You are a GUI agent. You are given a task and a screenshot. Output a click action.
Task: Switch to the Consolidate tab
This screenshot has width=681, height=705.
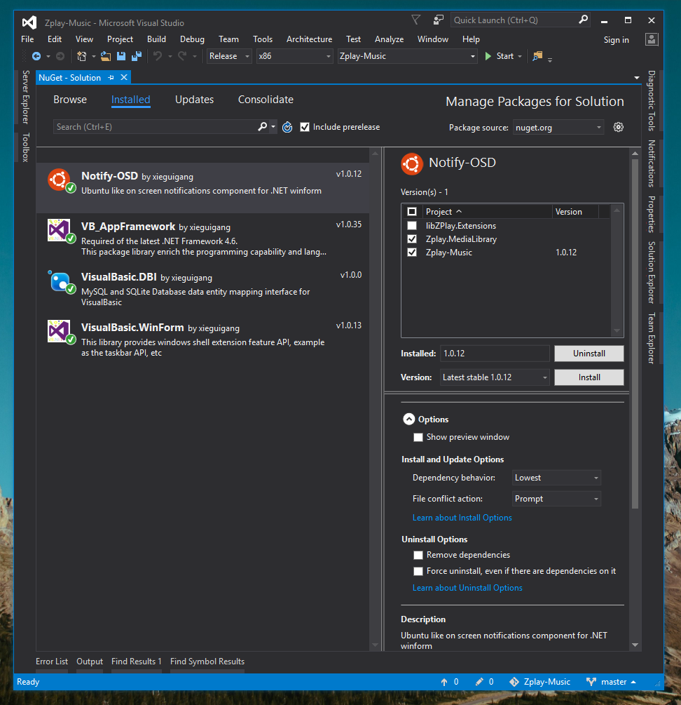tap(266, 100)
